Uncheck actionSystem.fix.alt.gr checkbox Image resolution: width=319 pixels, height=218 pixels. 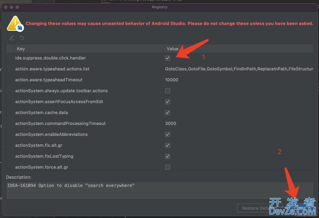click(x=167, y=145)
